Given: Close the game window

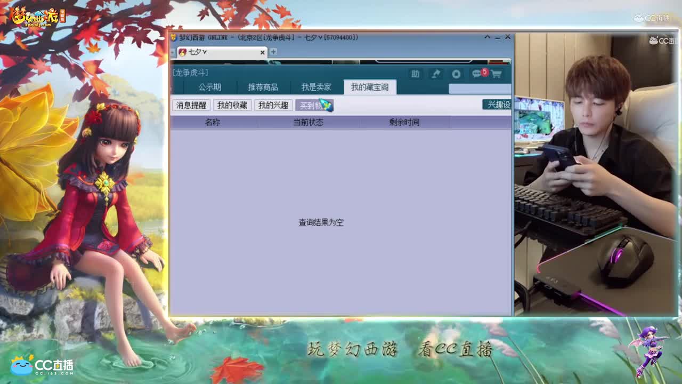Looking at the screenshot, I should tap(507, 37).
